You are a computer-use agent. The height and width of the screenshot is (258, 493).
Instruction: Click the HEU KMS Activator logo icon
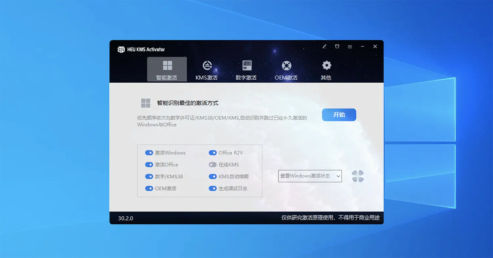point(121,49)
